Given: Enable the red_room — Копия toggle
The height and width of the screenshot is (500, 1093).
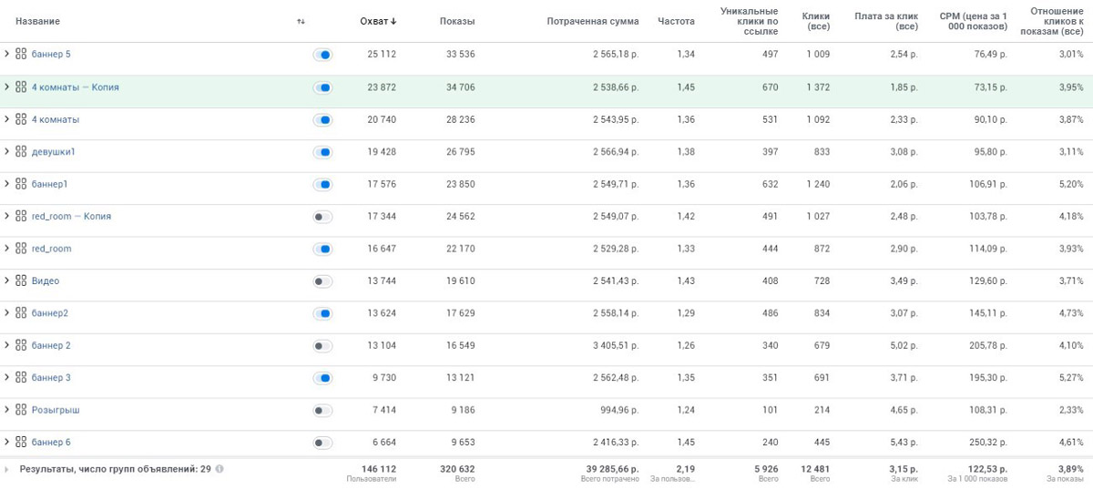Looking at the screenshot, I should click(x=322, y=217).
